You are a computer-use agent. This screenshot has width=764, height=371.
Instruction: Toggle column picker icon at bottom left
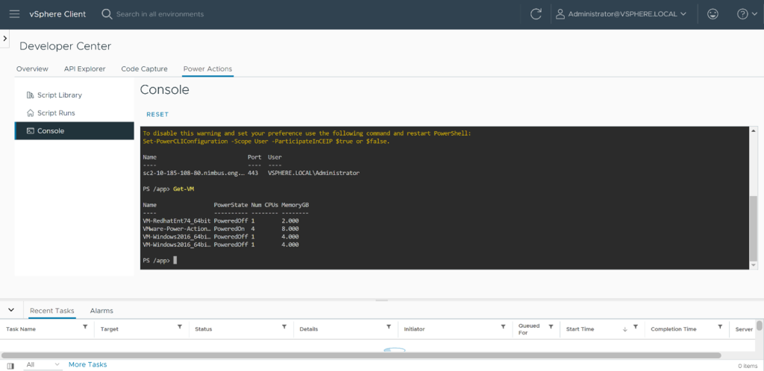click(10, 365)
